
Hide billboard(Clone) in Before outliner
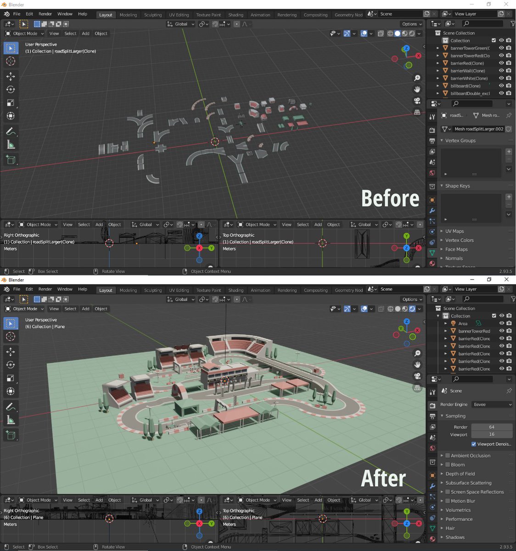tap(501, 86)
